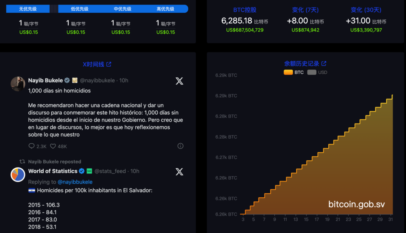Click the X logo on Nayib Bukele's tweet
Image resolution: width=406 pixels, height=233 pixels.
[x=179, y=81]
